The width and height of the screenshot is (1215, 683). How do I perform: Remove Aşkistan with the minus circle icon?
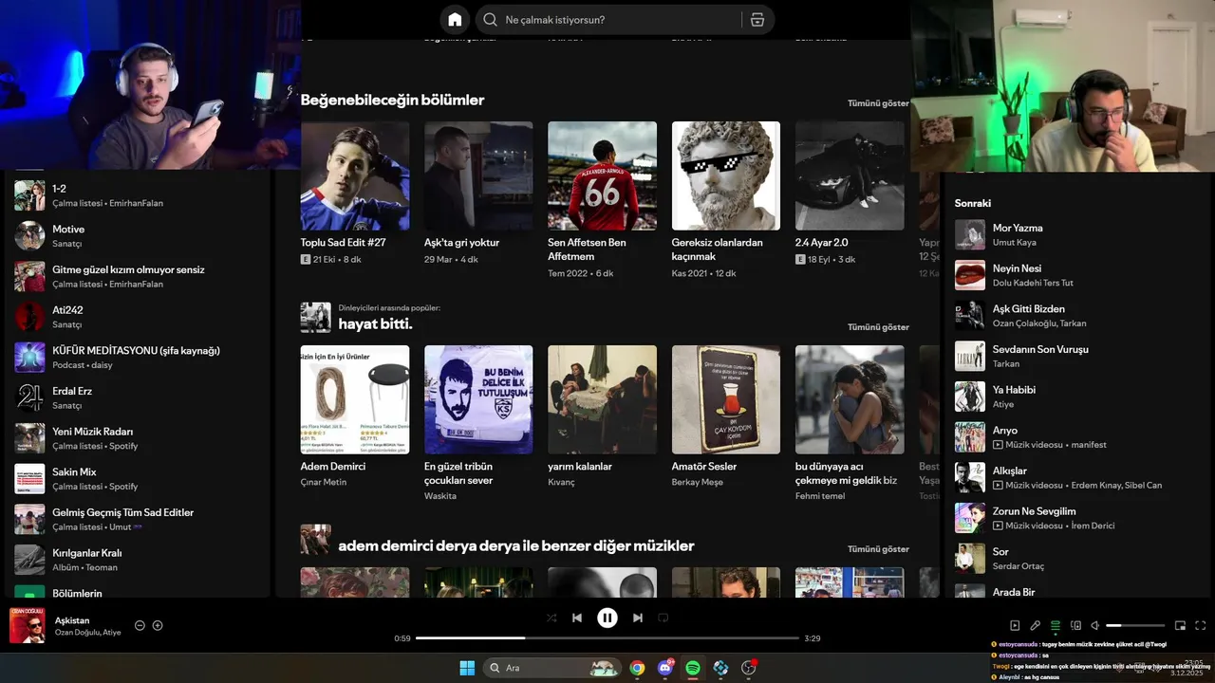140,625
